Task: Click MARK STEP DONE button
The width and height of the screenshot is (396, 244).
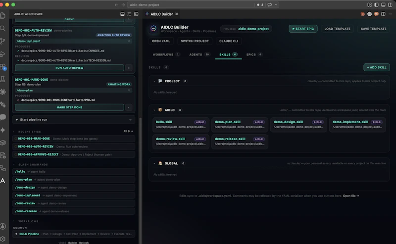Action: point(69,107)
